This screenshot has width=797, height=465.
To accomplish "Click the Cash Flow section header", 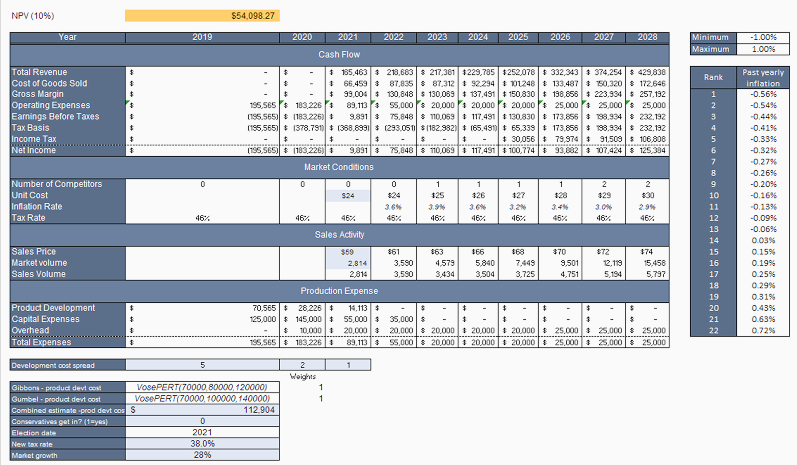I will point(339,55).
